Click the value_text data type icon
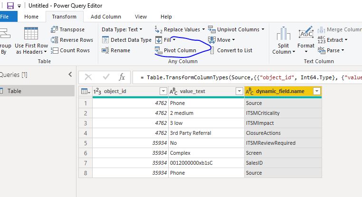The width and height of the screenshot is (362, 197). pos(173,91)
